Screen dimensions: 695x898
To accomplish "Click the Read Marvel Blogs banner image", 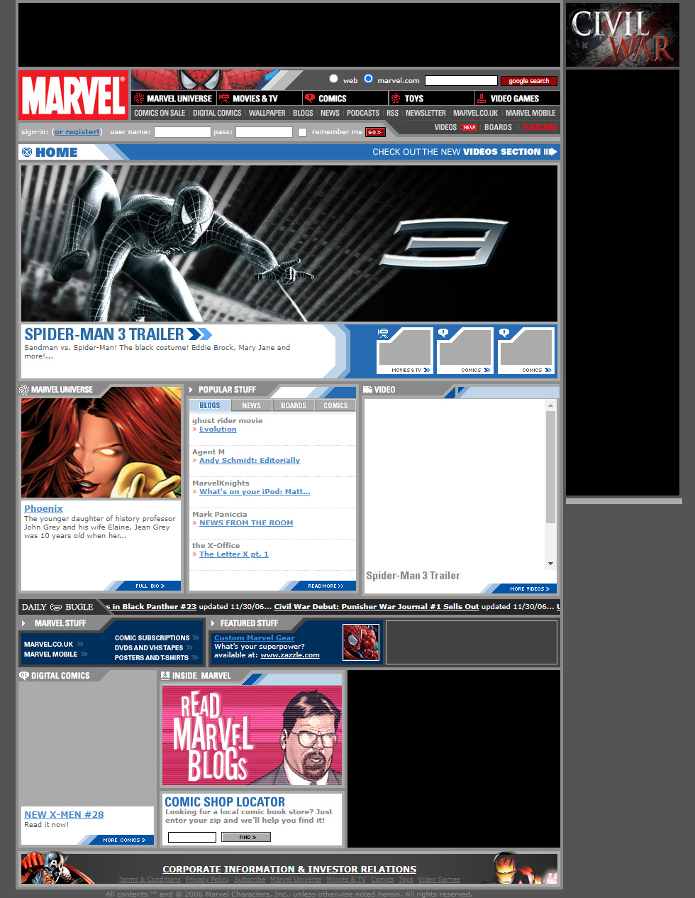I will pyautogui.click(x=252, y=735).
